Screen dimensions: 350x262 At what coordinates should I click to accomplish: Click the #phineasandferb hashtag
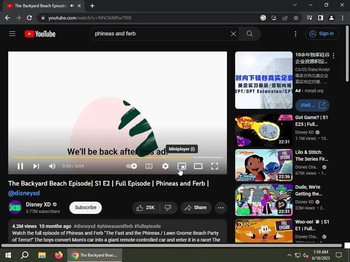coord(115,226)
